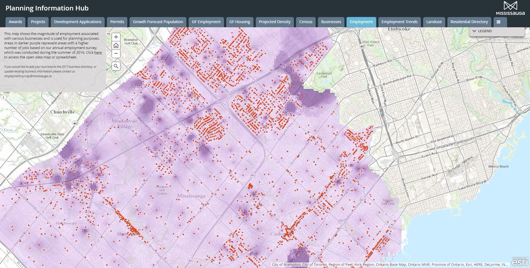Select the GF Housing tab
The height and width of the screenshot is (268, 530).
[x=240, y=22]
